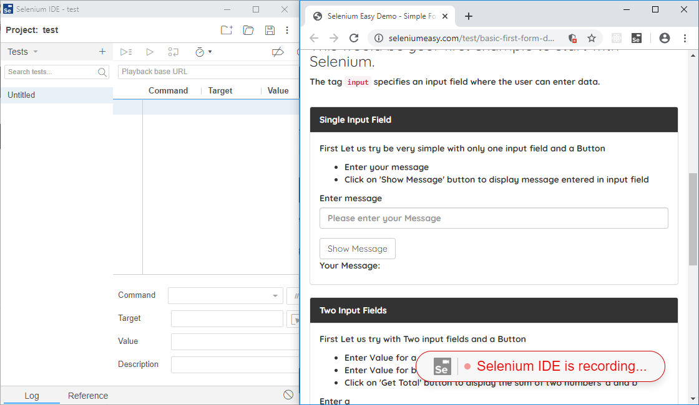Screen dimensions: 699x405
Task: Save the test project
Action: click(269, 30)
